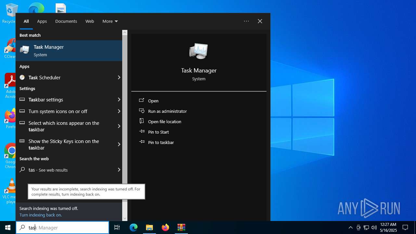
Task: Select 'Show the Sticky Keys icon' result
Action: [69, 144]
